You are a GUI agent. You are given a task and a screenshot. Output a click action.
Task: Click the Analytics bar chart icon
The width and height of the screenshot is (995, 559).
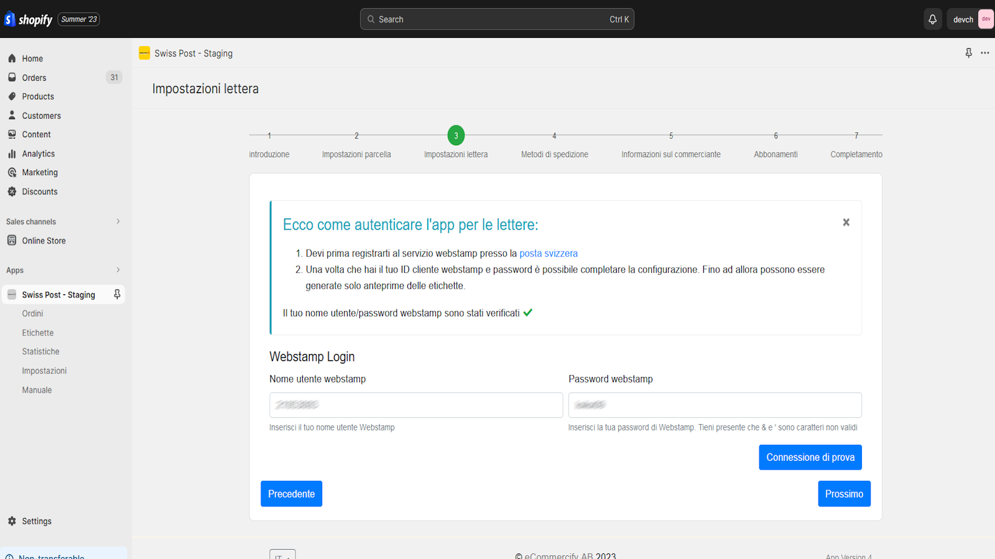pos(12,153)
